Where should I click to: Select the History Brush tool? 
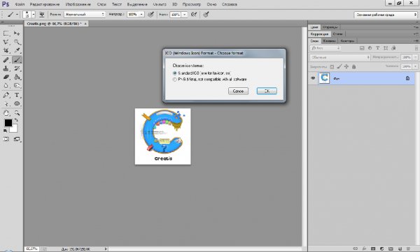[x=17, y=68]
